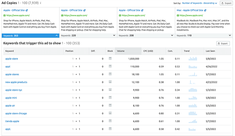Click the block icon in apple store chicago row
This screenshot has height=136, width=235.
pyautogui.click(x=110, y=113)
